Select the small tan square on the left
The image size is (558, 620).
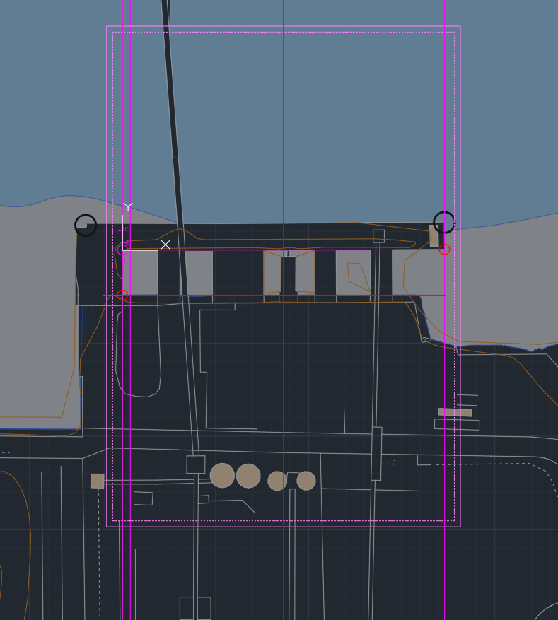98,481
